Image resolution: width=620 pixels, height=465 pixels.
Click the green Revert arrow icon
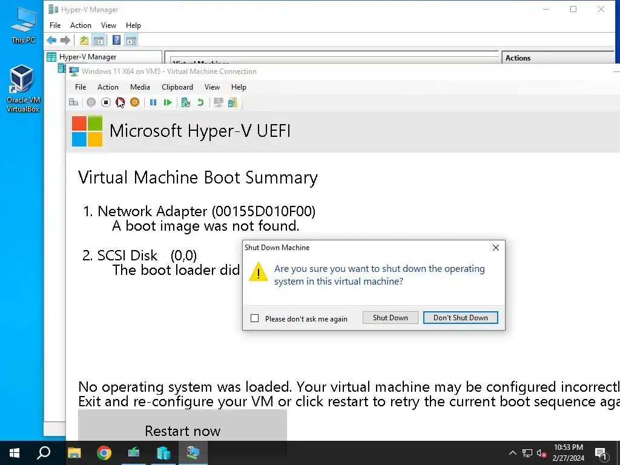coord(200,102)
